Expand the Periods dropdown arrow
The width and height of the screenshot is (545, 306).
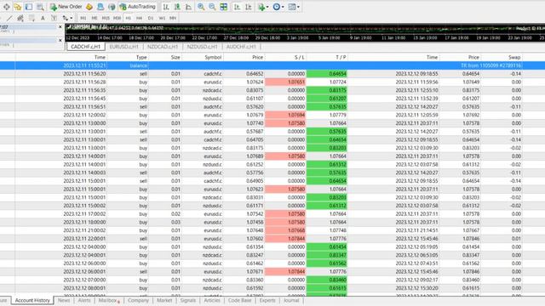click(x=283, y=7)
